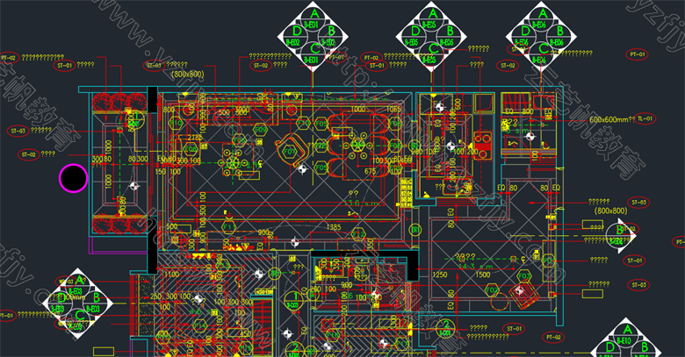The height and width of the screenshot is (357, 685).
Task: Click the 2185 dimension text
Action: (195, 138)
